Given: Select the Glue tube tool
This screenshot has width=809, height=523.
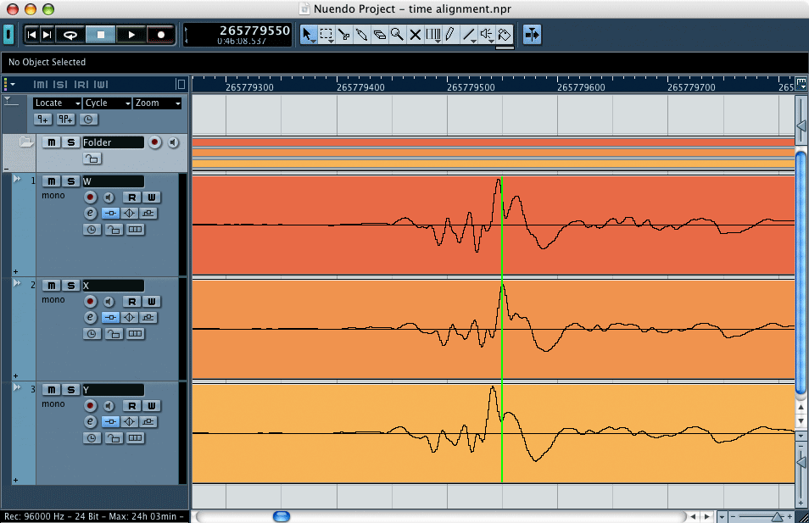Looking at the screenshot, I should pyautogui.click(x=362, y=35).
